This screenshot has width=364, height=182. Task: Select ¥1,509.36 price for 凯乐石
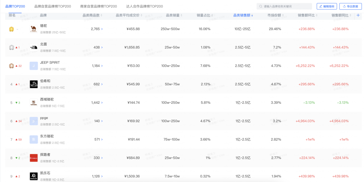point(132,176)
